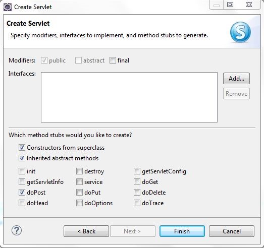
Task: Click the blue Servlet wizard logo
Action: pyautogui.click(x=240, y=32)
